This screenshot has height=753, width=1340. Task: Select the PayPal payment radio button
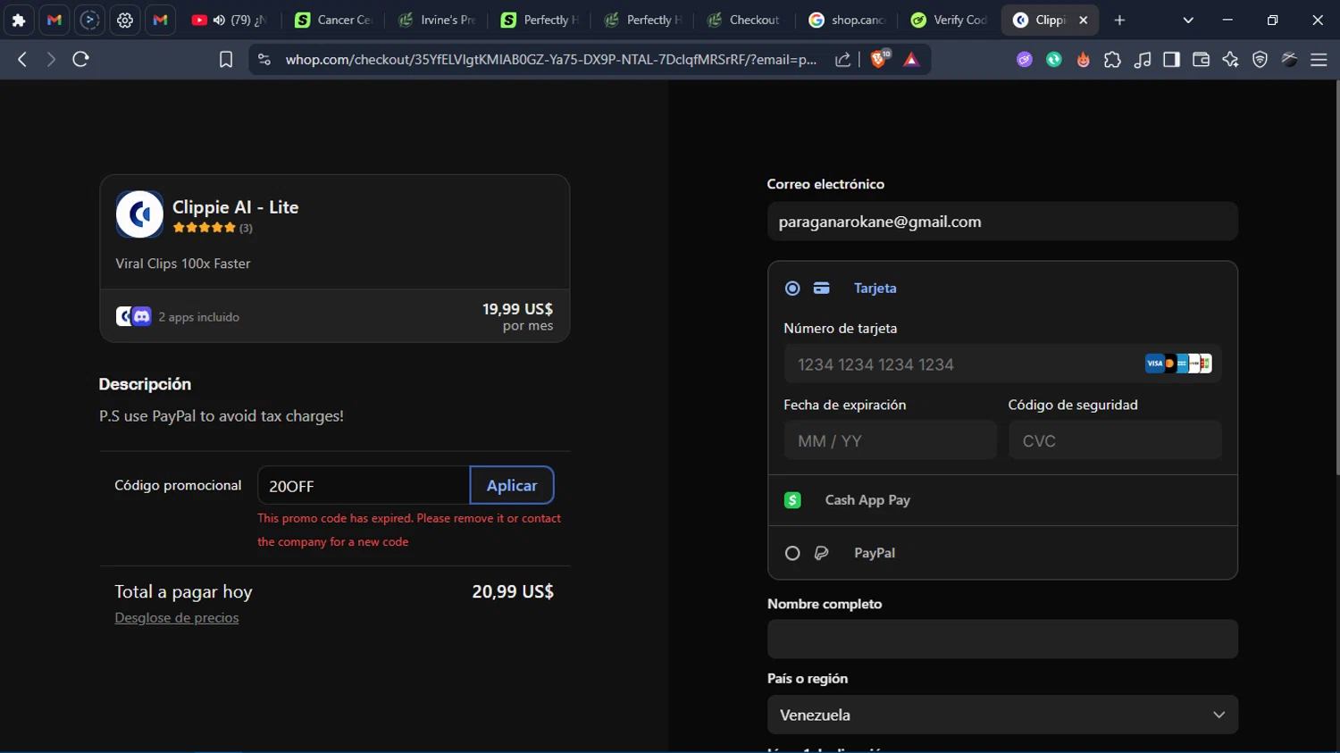tap(792, 554)
